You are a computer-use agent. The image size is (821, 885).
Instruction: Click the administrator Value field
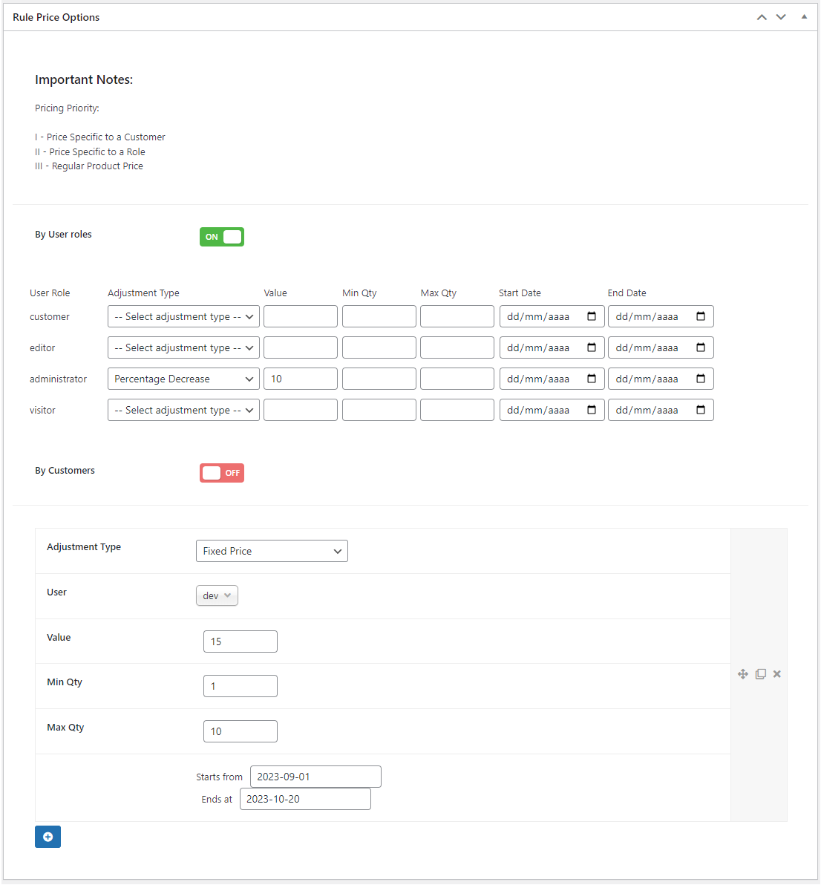click(x=300, y=379)
